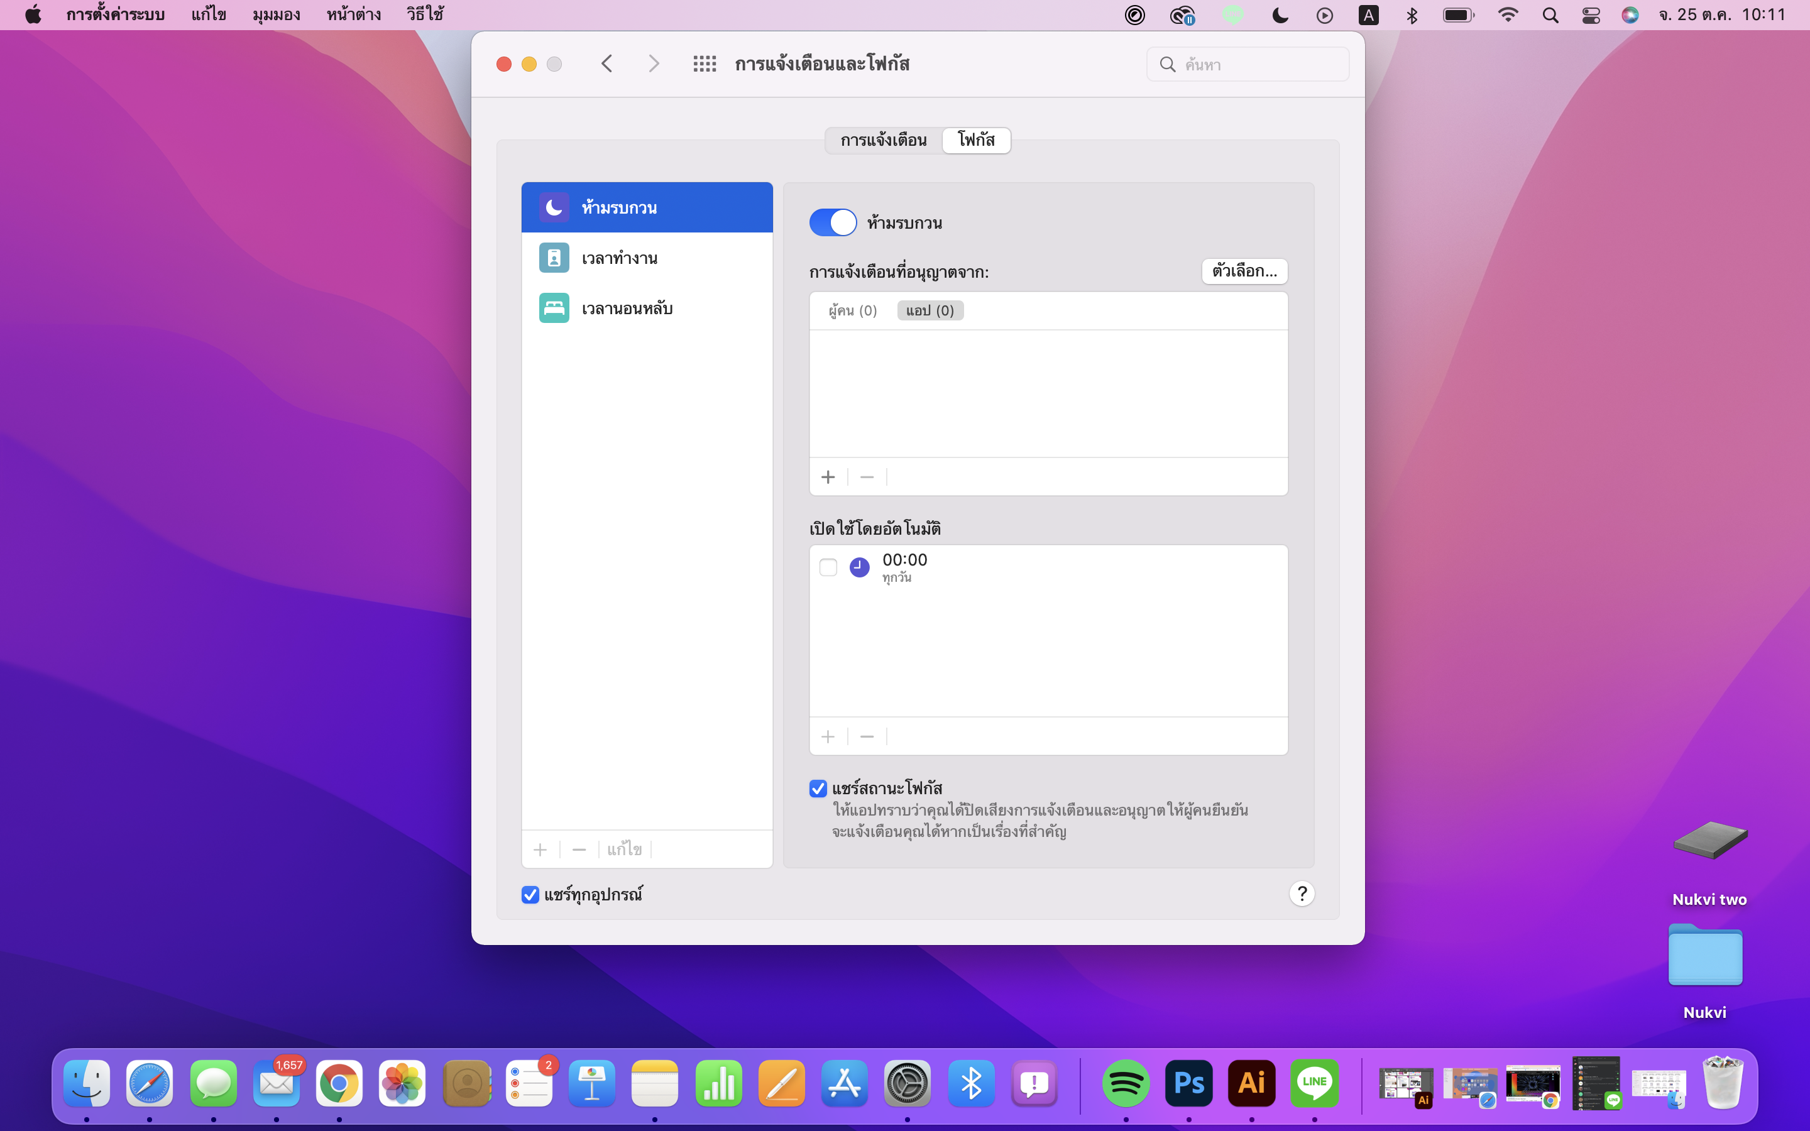Select the ห้ามรบกวน moon icon in sidebar
Screen dimensions: 1810x1131
tap(554, 207)
